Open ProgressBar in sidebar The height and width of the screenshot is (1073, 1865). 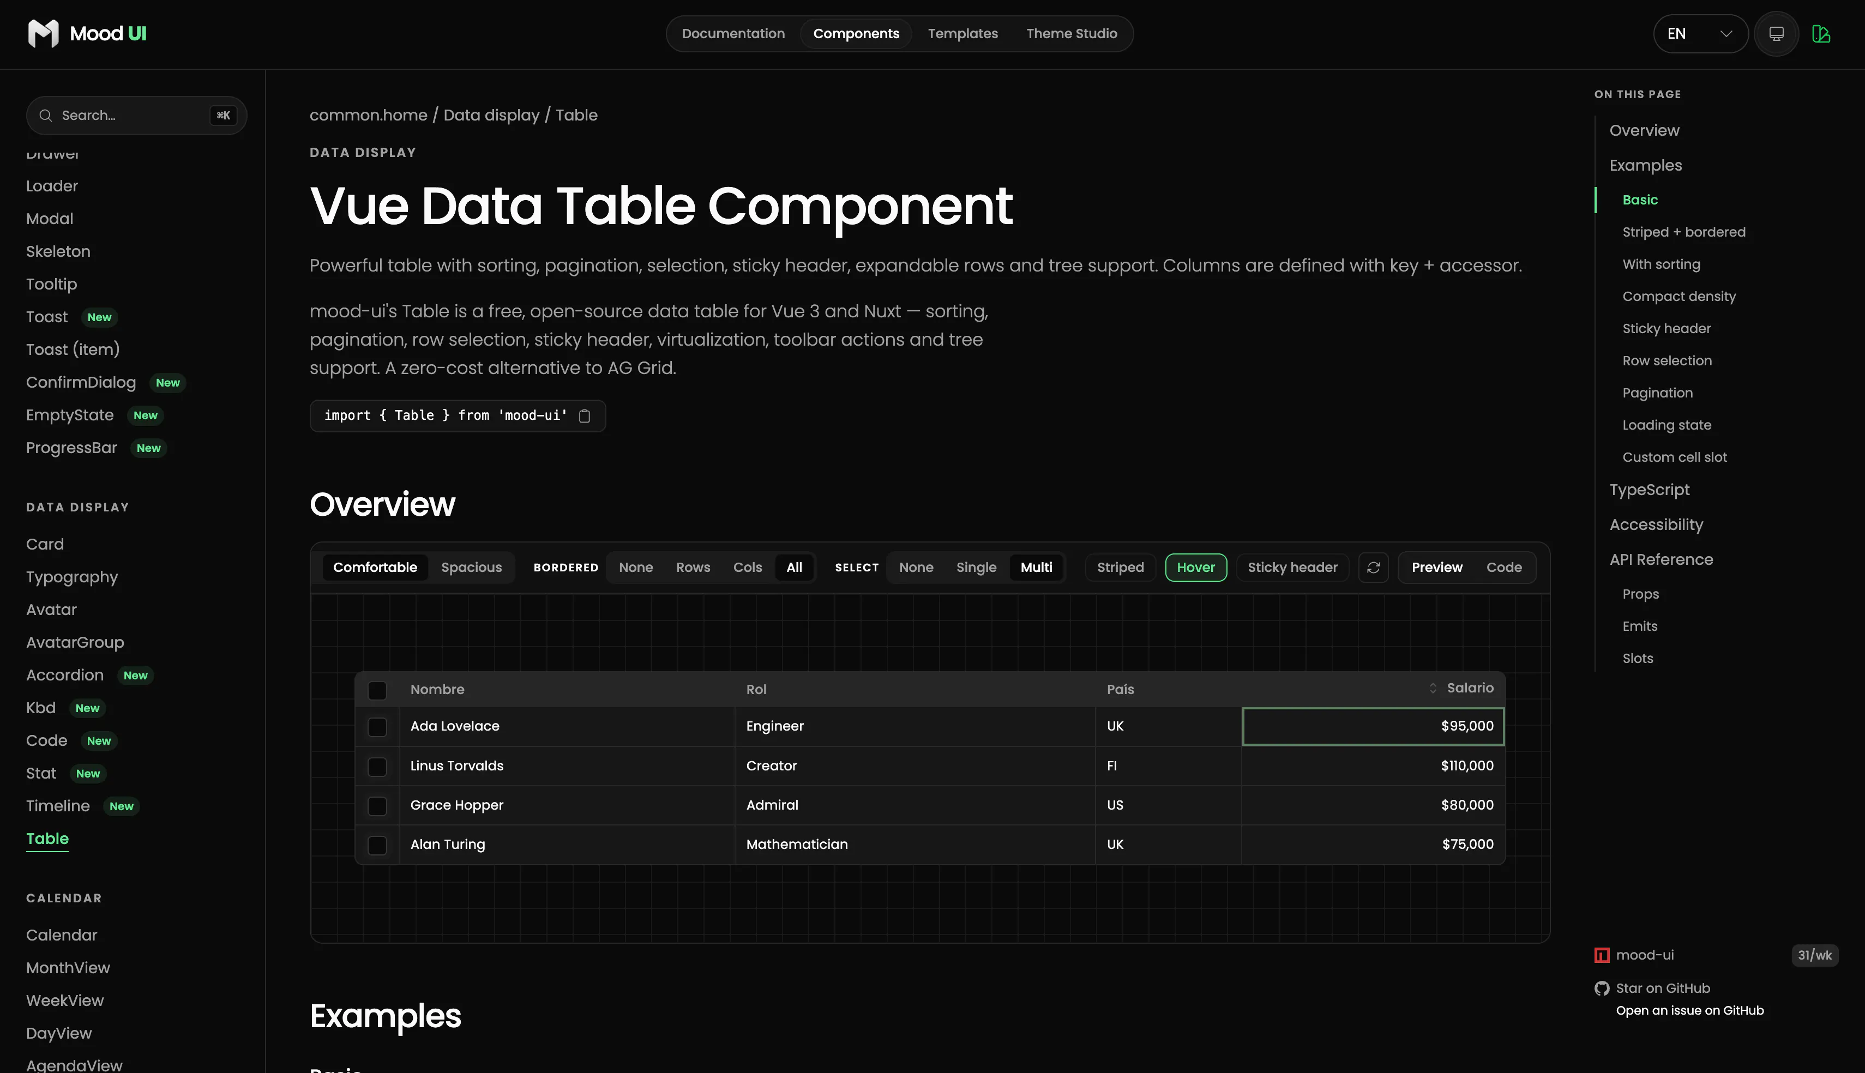coord(71,448)
